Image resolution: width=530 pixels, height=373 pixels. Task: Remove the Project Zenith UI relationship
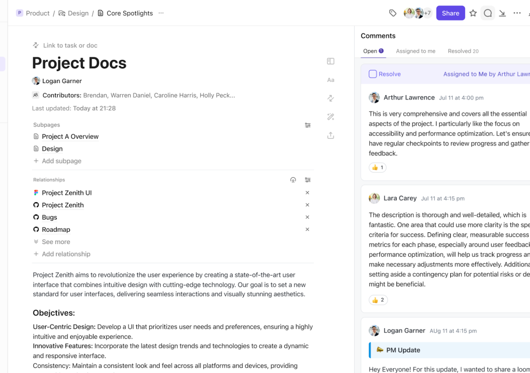tap(307, 193)
